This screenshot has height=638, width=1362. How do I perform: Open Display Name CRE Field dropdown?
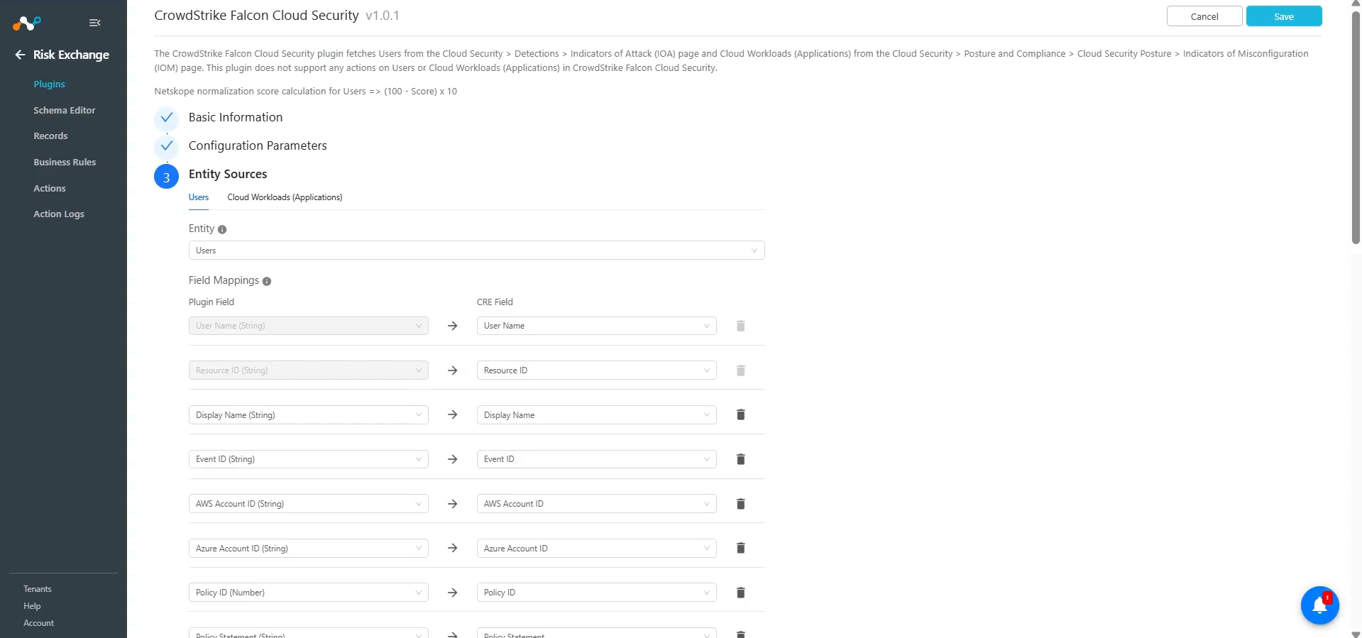[596, 415]
